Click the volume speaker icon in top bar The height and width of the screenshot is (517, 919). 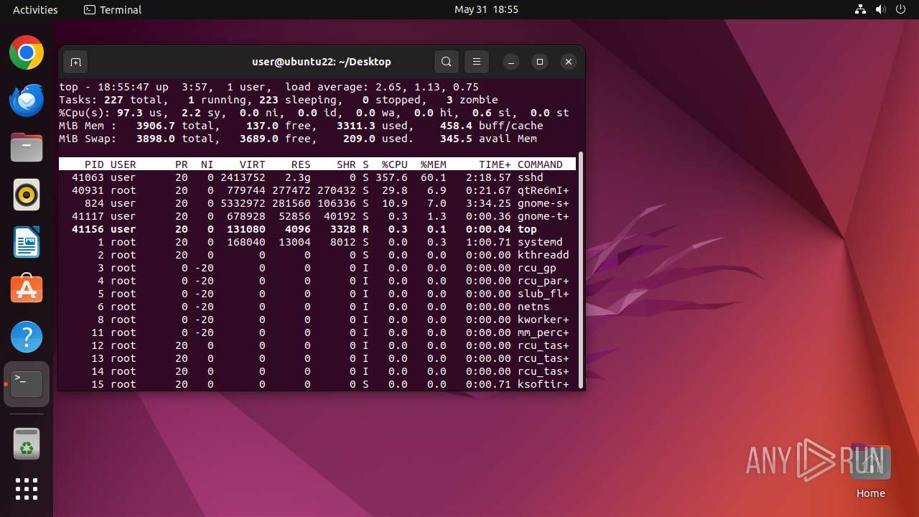pyautogui.click(x=880, y=9)
